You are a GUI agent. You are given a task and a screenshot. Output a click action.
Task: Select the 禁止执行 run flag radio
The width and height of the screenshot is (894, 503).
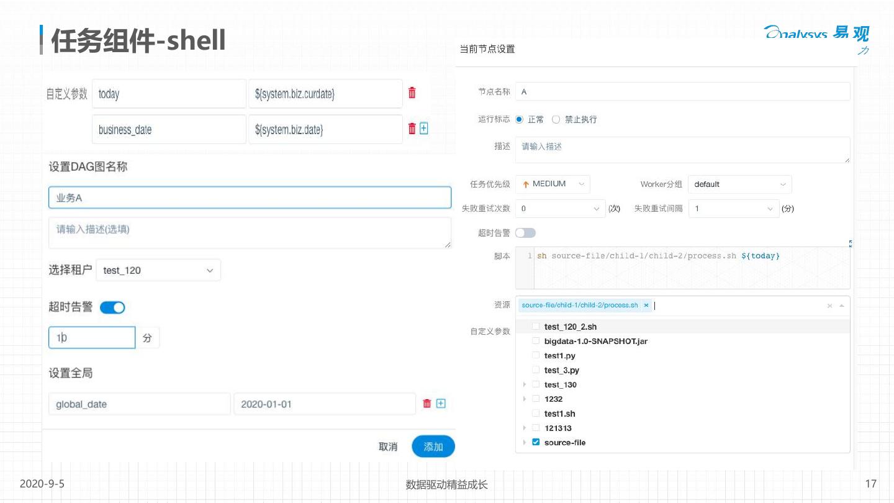tap(556, 119)
